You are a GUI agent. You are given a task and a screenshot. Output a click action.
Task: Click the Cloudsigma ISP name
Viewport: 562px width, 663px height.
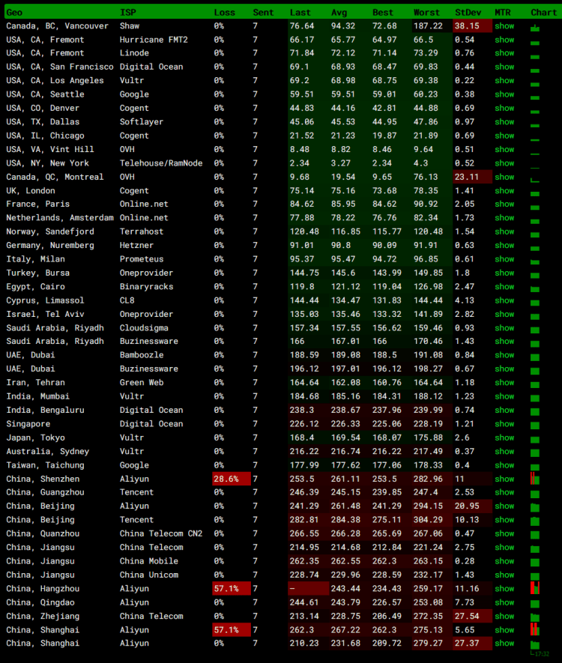(x=144, y=328)
